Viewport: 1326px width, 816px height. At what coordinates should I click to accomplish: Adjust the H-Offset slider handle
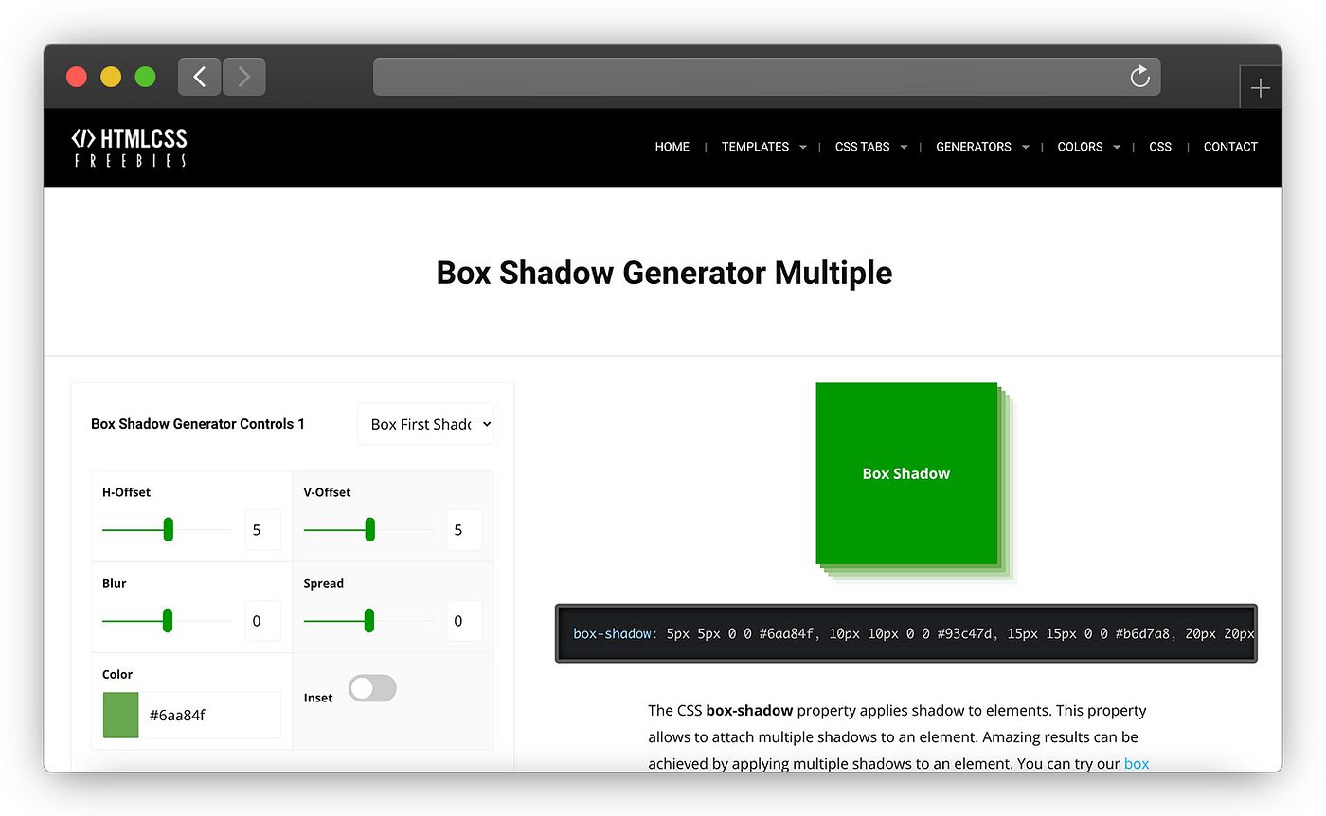pos(169,529)
